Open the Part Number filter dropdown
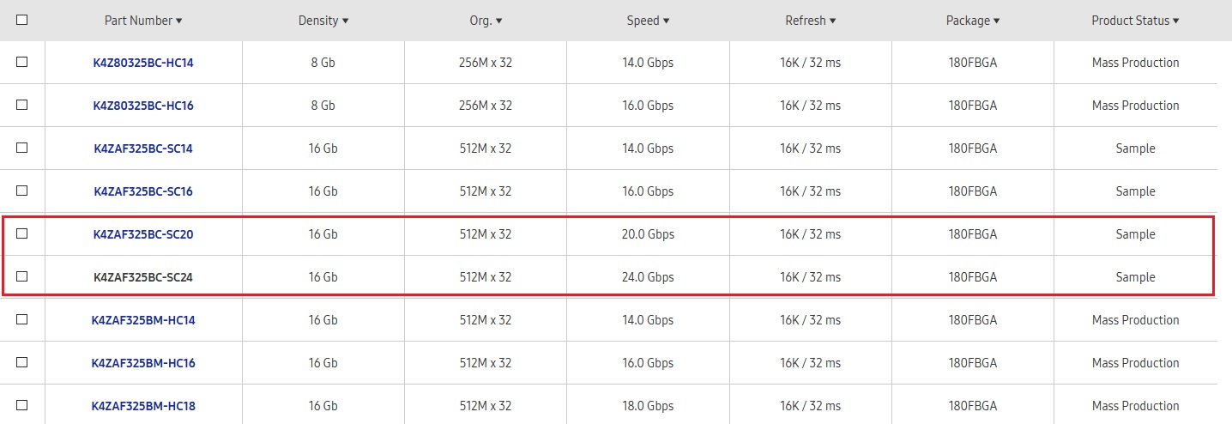This screenshot has width=1232, height=424. [x=143, y=21]
